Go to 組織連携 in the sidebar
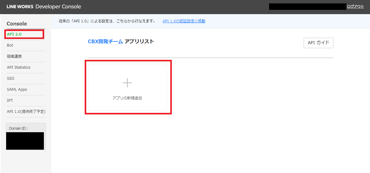 pos(14,56)
